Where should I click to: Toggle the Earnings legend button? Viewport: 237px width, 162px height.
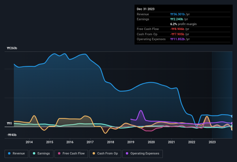tap(41, 154)
